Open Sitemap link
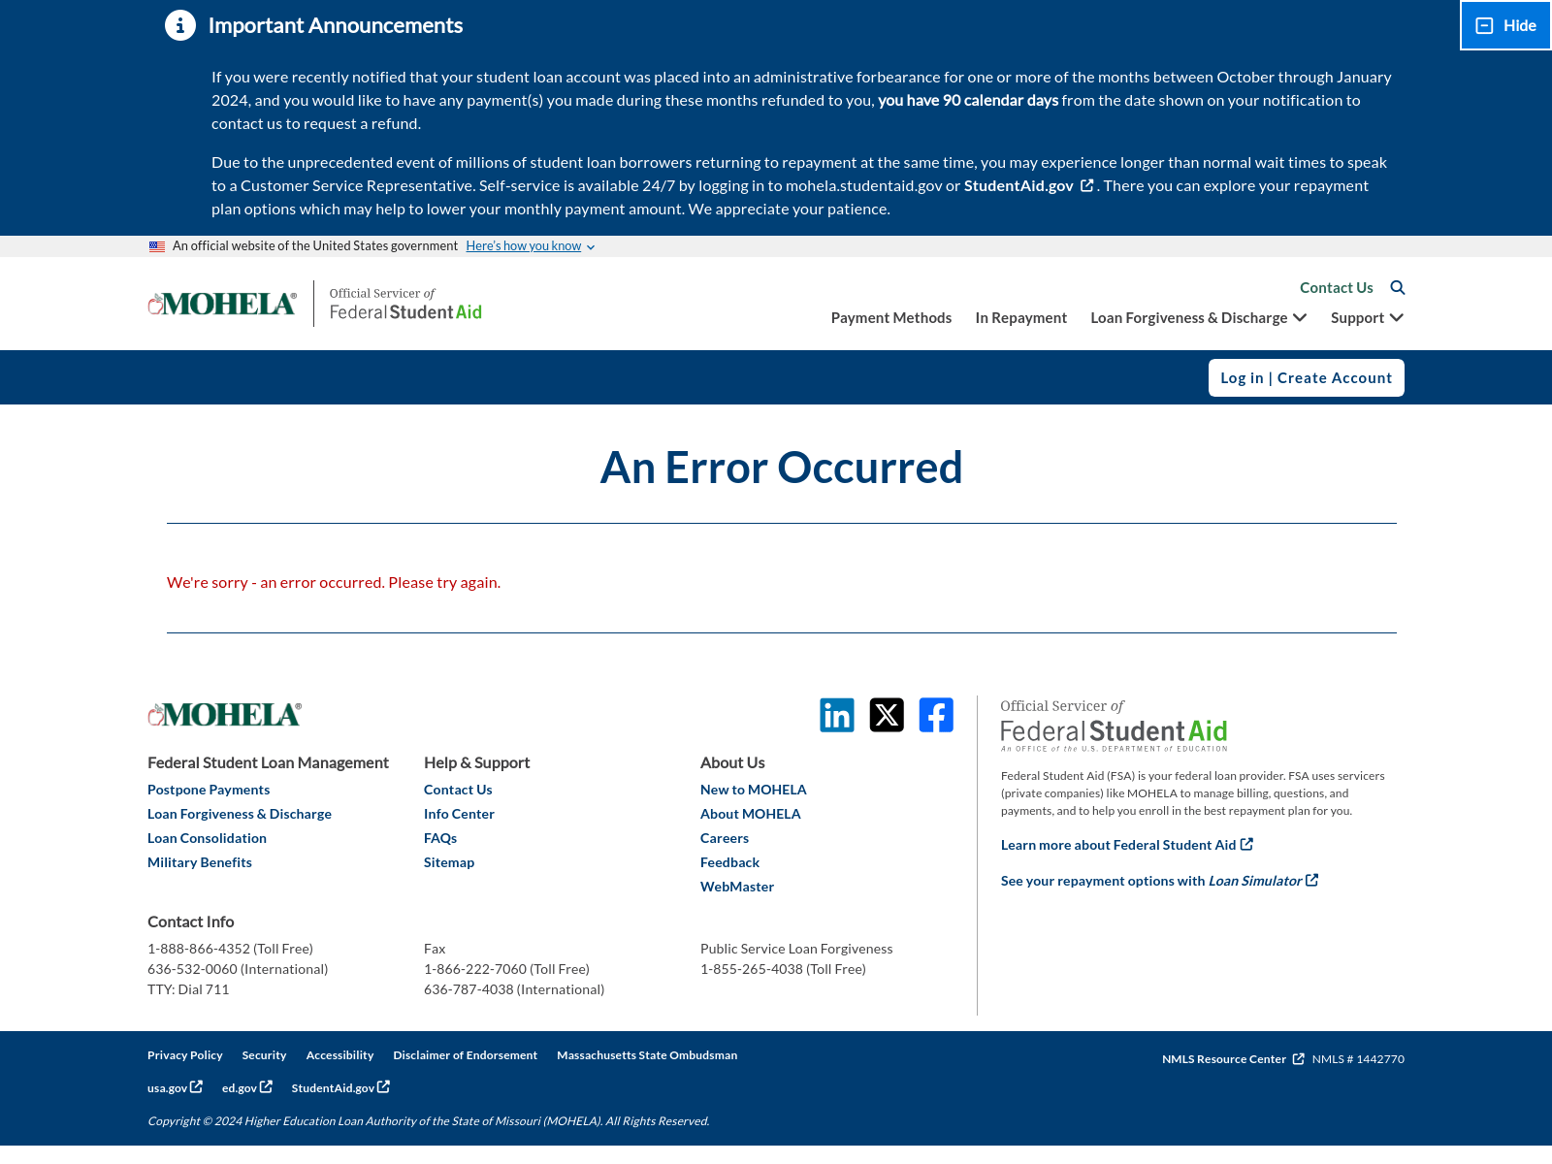 [449, 862]
